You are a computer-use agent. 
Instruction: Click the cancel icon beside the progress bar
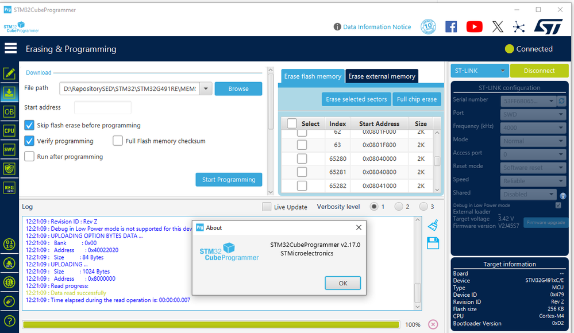coord(433,324)
